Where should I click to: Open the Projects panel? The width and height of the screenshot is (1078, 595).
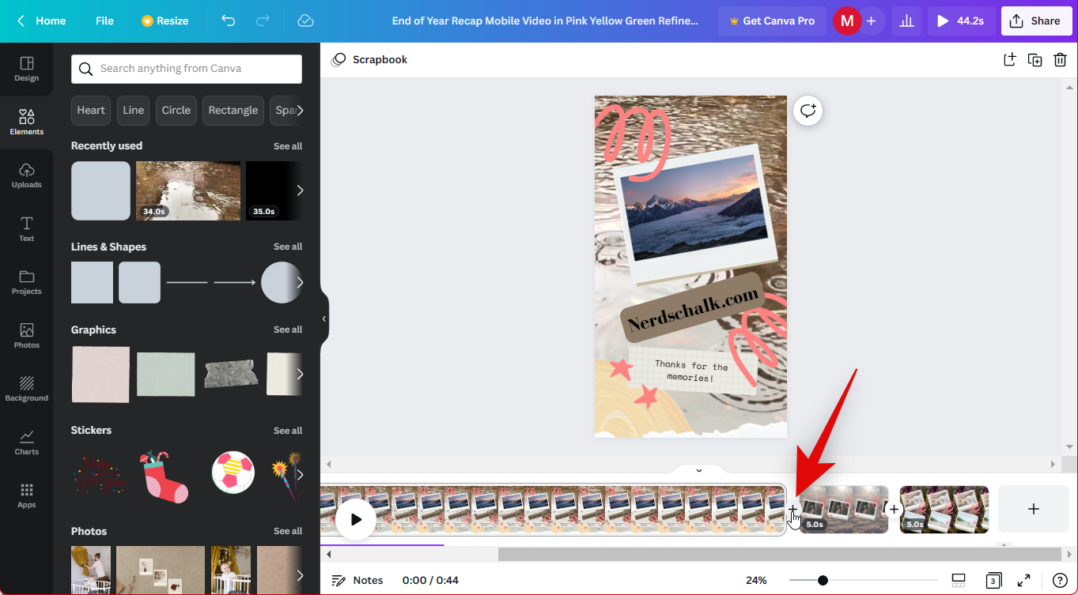(x=26, y=282)
